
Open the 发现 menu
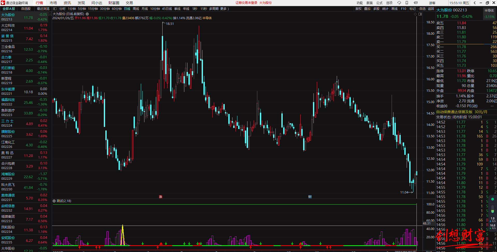[x=81, y=3]
